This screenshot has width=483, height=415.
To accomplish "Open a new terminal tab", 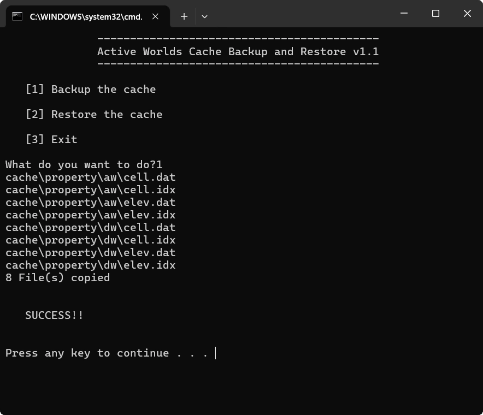I will tap(184, 16).
